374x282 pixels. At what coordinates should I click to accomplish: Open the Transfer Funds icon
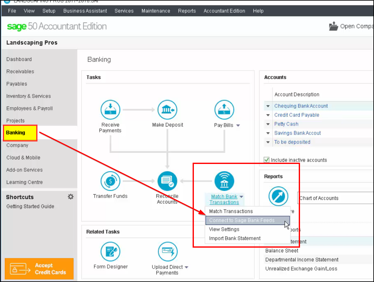point(110,181)
